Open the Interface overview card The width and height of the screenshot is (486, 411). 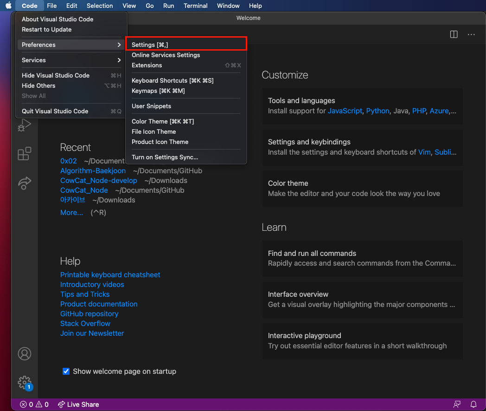click(363, 300)
